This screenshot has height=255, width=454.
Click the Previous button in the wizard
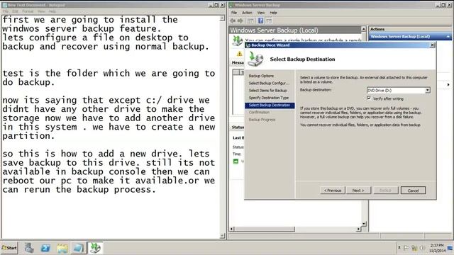333,191
